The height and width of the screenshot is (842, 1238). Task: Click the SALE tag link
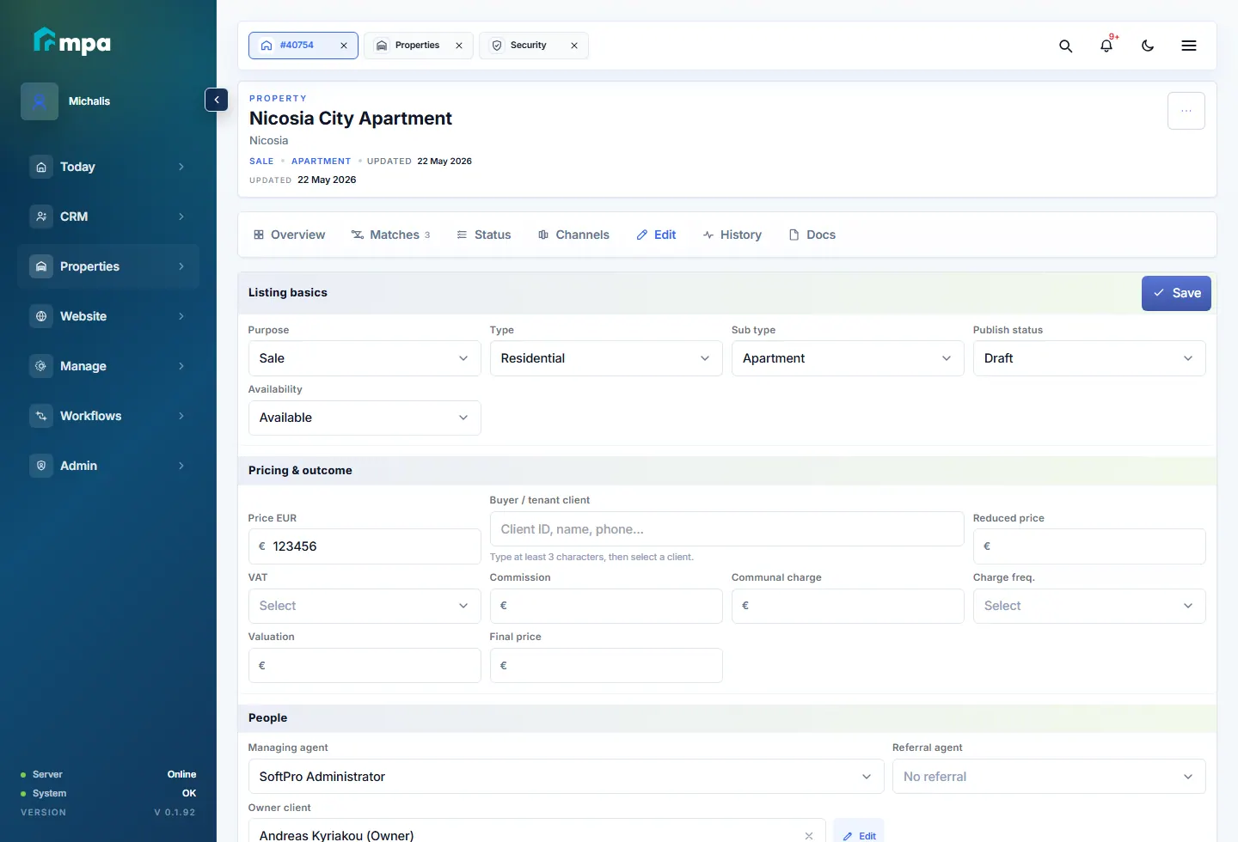tap(261, 162)
